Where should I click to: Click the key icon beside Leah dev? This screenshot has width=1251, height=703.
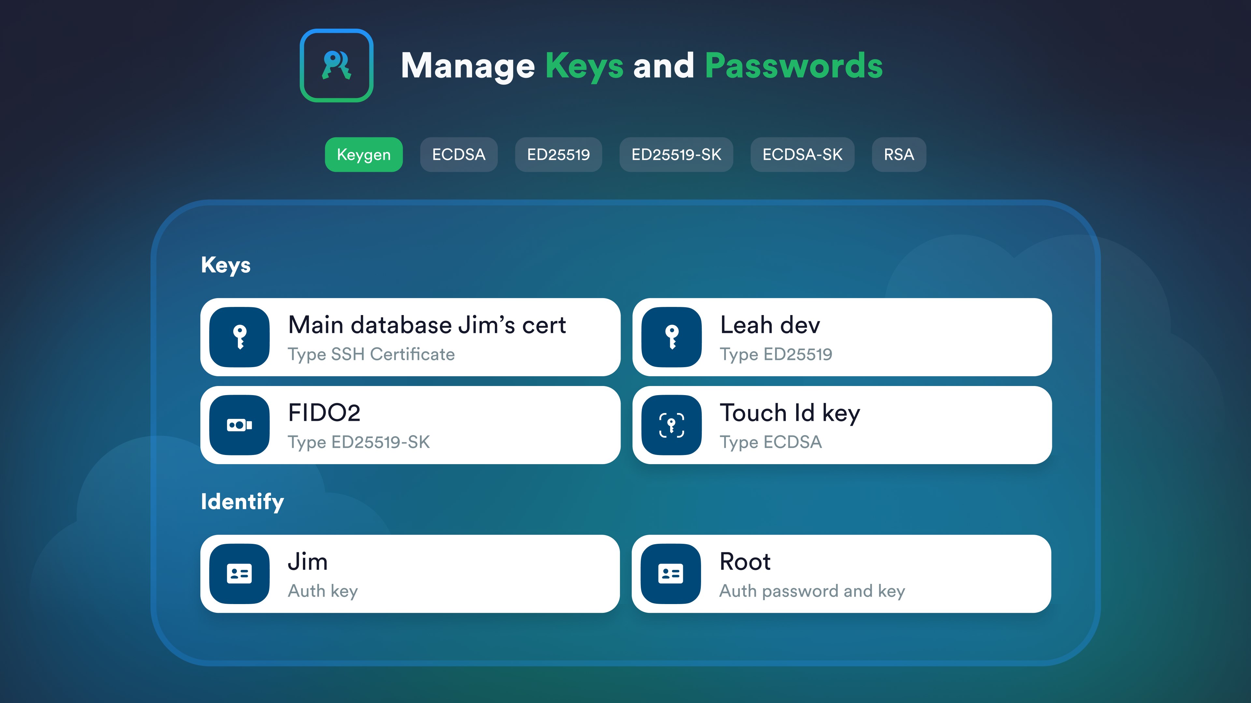(671, 337)
